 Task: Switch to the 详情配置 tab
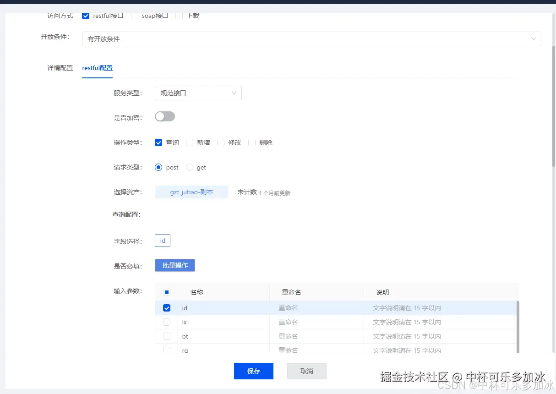coord(60,68)
